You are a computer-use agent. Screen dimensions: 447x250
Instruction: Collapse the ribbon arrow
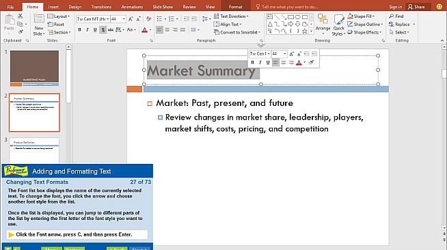442,41
